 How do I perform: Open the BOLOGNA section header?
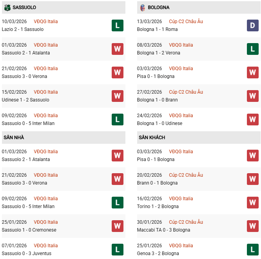159,7
